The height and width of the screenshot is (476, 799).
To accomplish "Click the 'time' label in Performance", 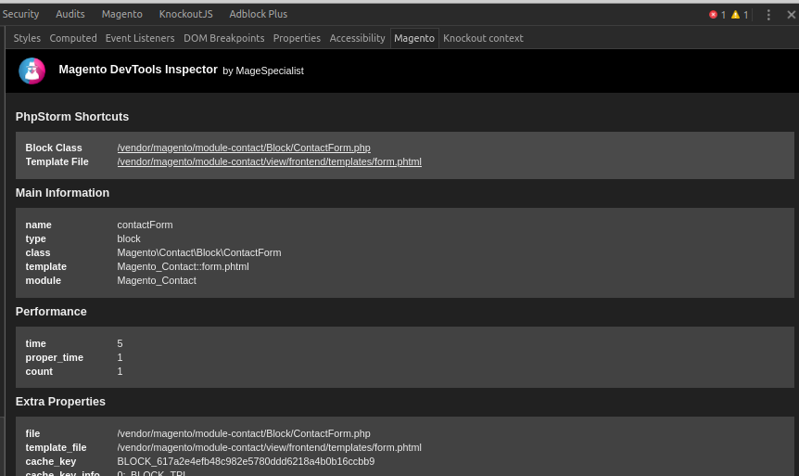I will coord(35,344).
